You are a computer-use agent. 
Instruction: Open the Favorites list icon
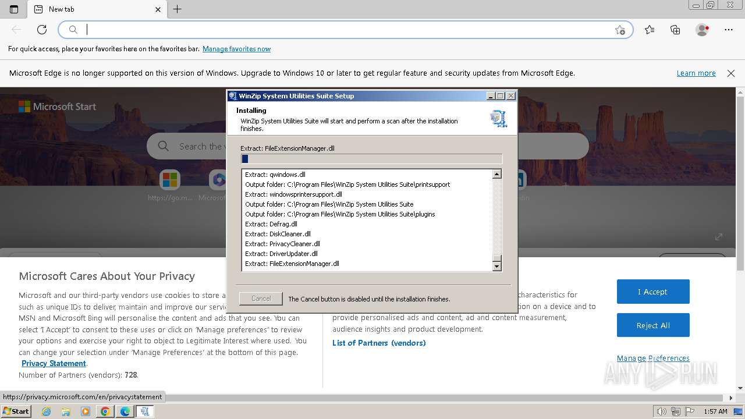(x=650, y=30)
